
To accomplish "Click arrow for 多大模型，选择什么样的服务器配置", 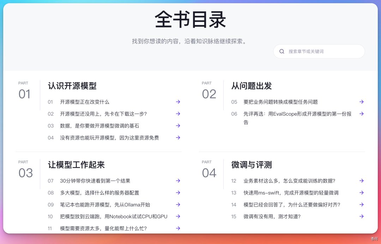I will 178,193.
